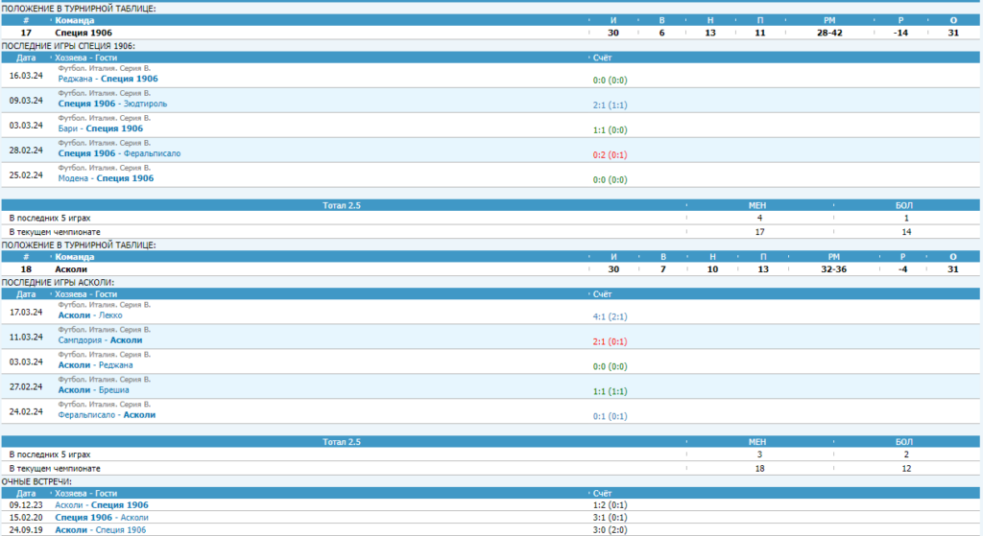
Task: Click goals value 28-42 in Специя standings
Action: pos(829,34)
